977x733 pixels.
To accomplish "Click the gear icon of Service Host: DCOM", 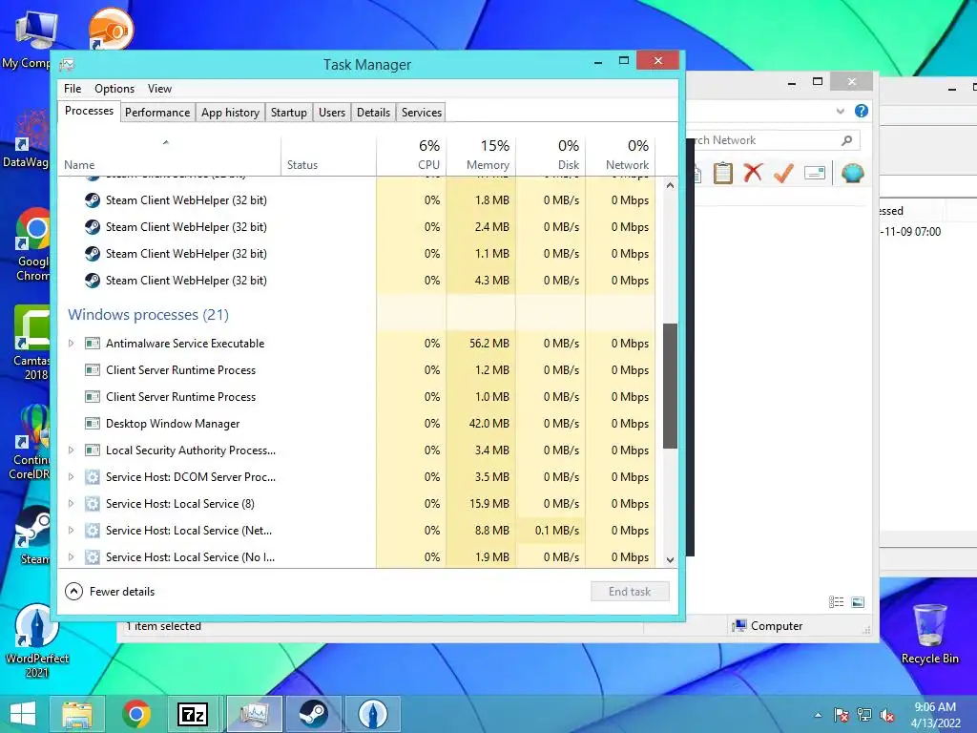I will coord(93,477).
